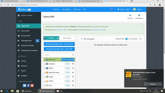
Task: Star the Yandex service
Action: [x=45, y=81]
